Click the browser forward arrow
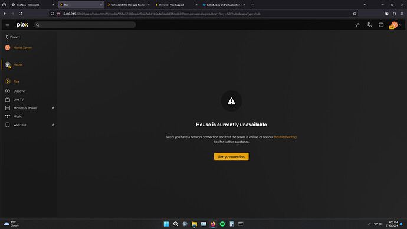The height and width of the screenshot is (229, 407). pos(13,14)
